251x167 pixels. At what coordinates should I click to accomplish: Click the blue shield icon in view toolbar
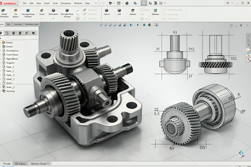[x=131, y=25]
